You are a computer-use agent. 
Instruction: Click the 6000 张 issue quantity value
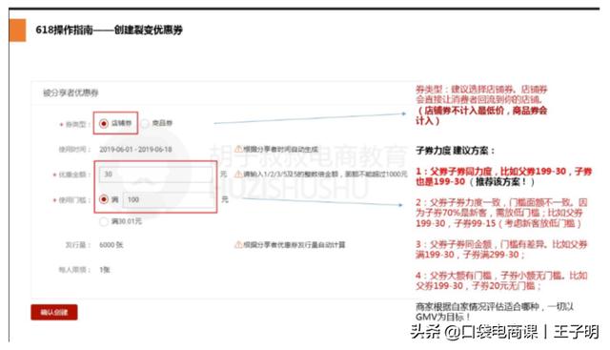112,245
